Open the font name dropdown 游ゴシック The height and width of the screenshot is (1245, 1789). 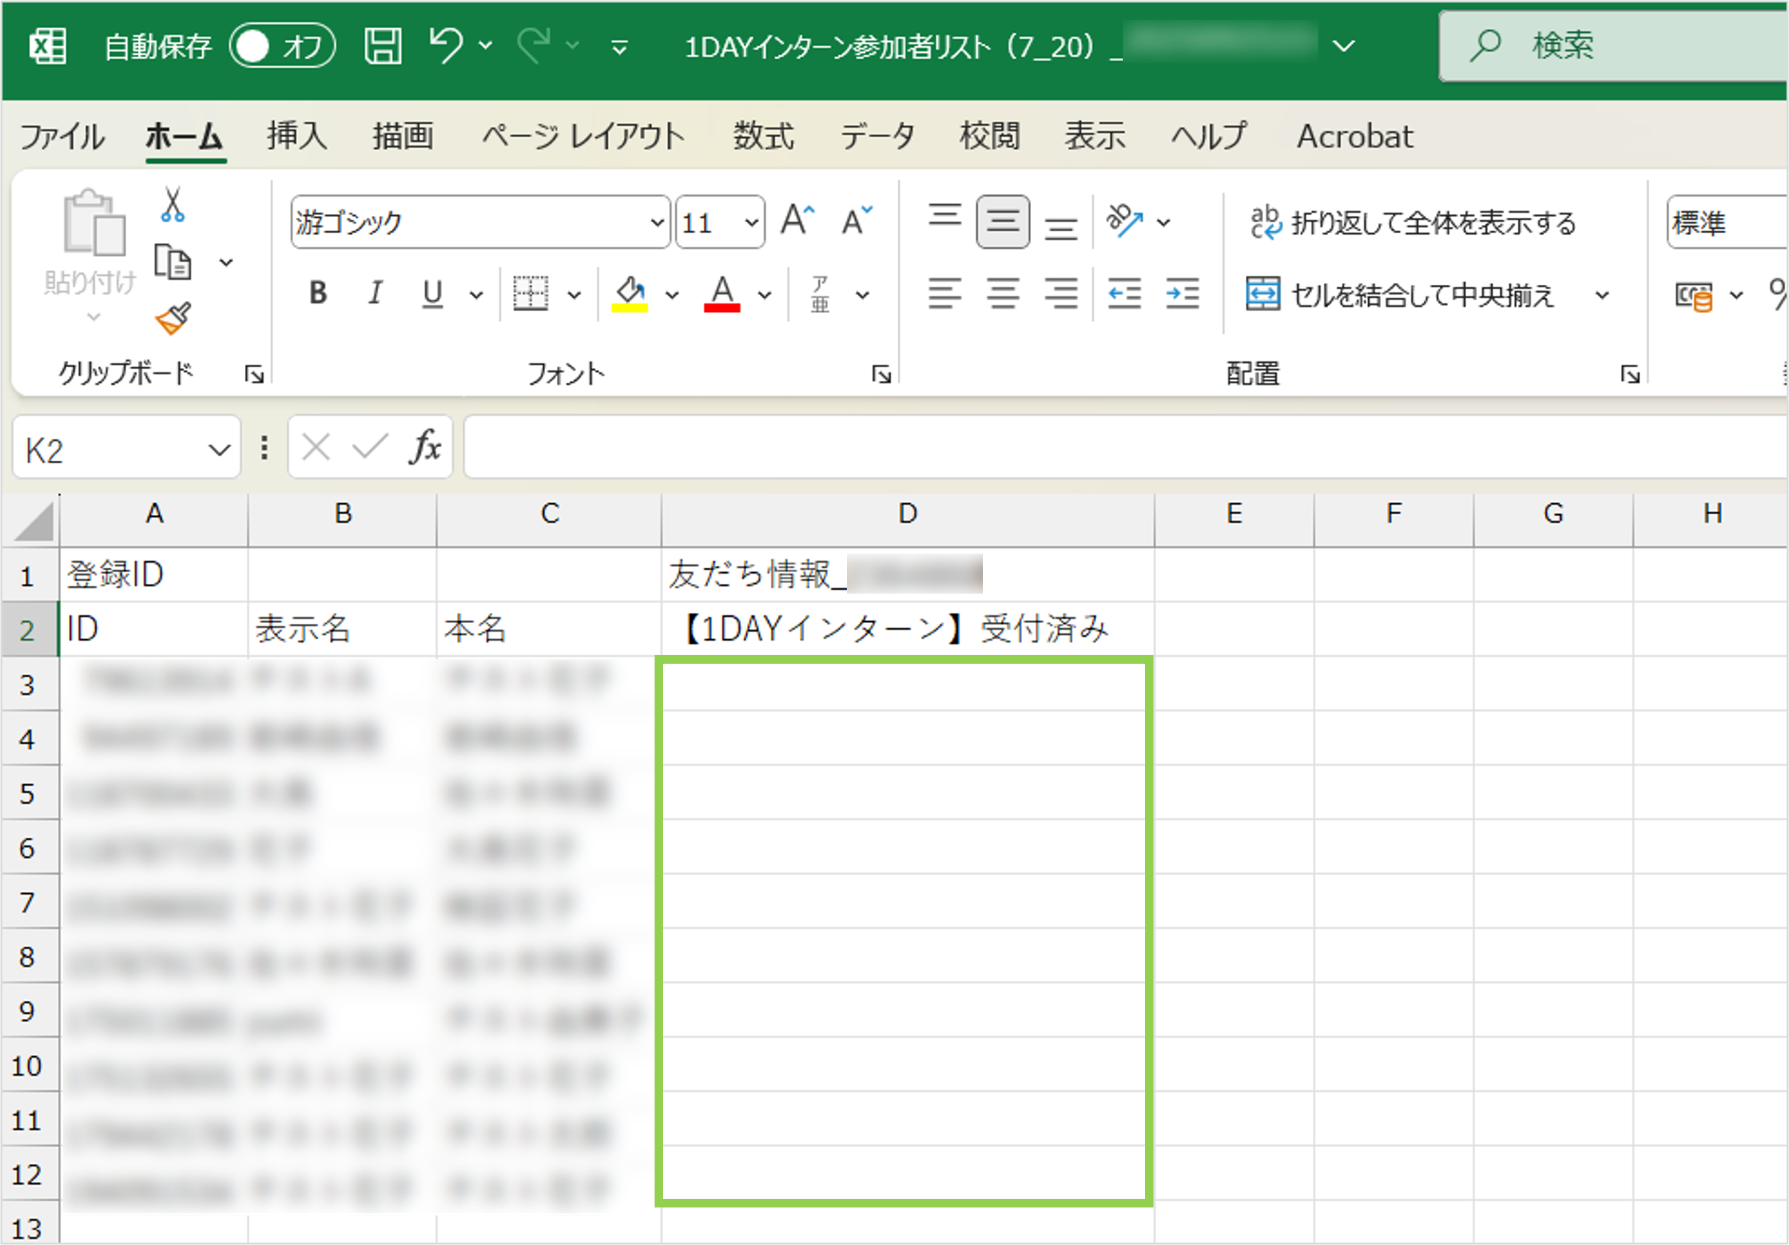pyautogui.click(x=657, y=223)
